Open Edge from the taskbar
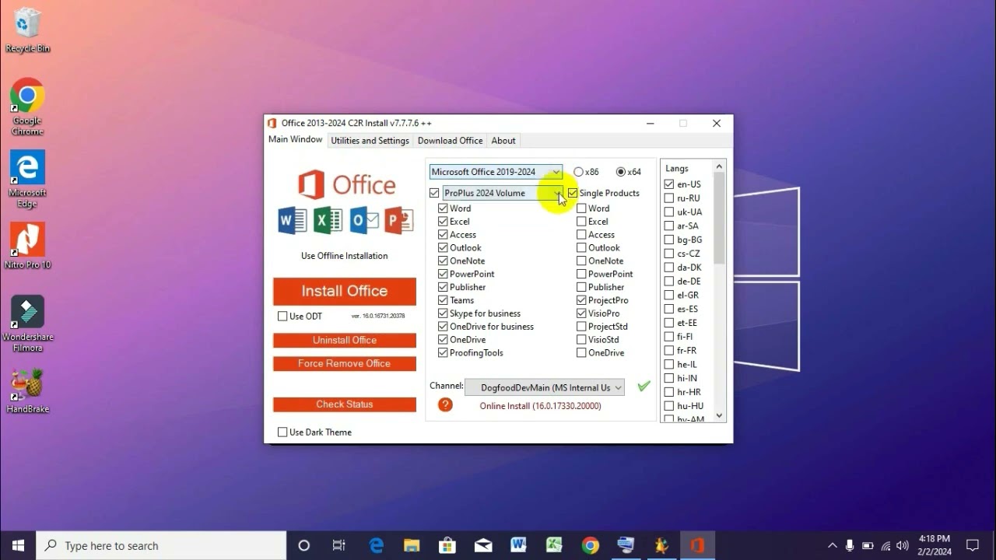 376,545
